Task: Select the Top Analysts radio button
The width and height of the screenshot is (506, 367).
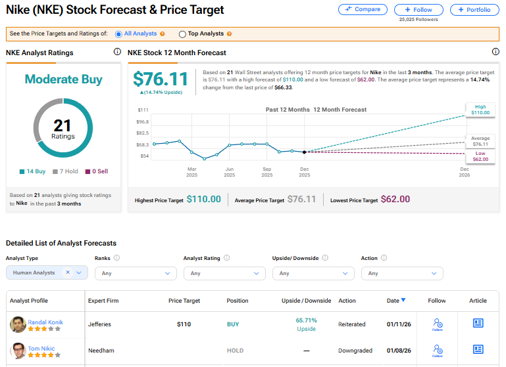Action: pos(182,33)
